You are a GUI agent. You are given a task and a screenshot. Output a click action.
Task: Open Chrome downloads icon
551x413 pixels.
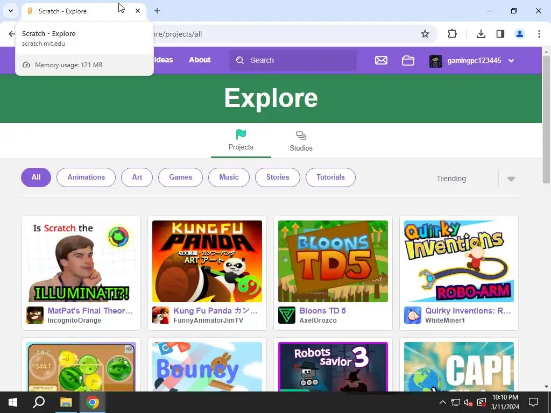click(481, 34)
